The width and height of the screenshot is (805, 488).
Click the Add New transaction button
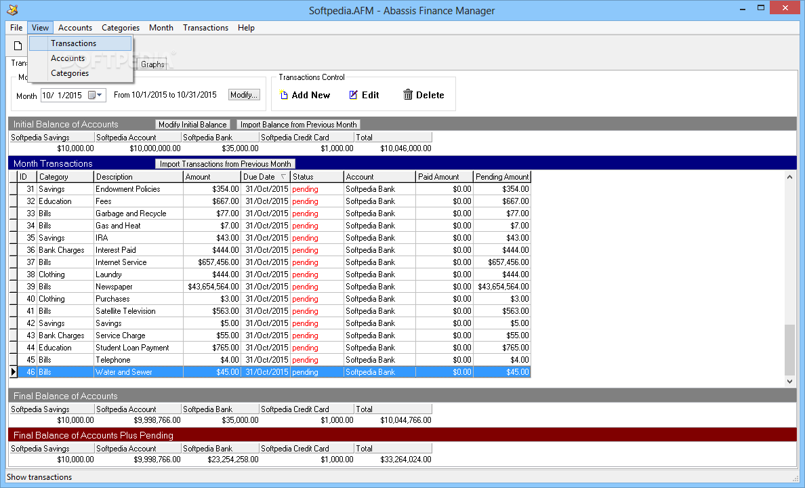tap(305, 95)
